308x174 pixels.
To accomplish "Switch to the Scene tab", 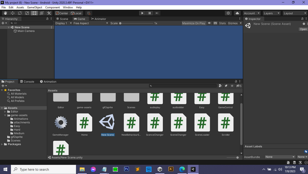I will [62, 19].
